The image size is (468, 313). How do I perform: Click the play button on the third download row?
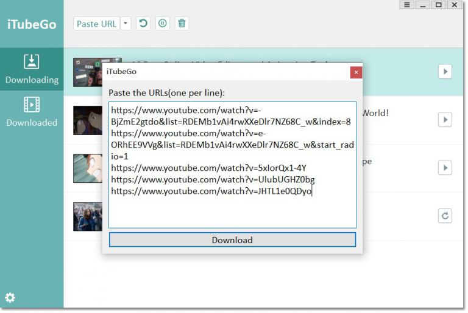click(x=445, y=168)
